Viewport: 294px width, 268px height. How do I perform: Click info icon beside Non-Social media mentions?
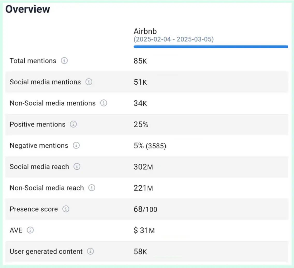[104, 103]
